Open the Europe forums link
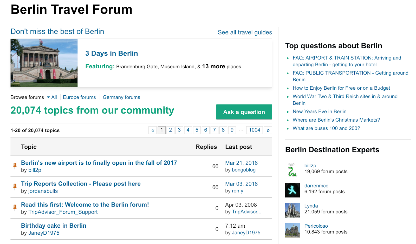The width and height of the screenshot is (416, 244). tap(79, 97)
